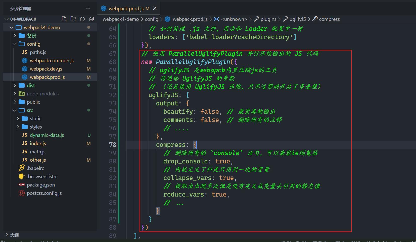Click the PostCSS icon beside postcss.config.js
This screenshot has height=242, width=416.
click(22, 193)
